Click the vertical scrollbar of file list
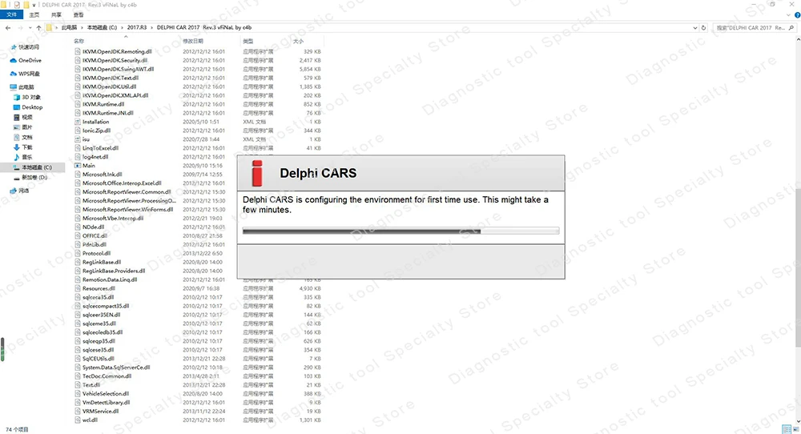This screenshot has height=434, width=801. click(798, 268)
